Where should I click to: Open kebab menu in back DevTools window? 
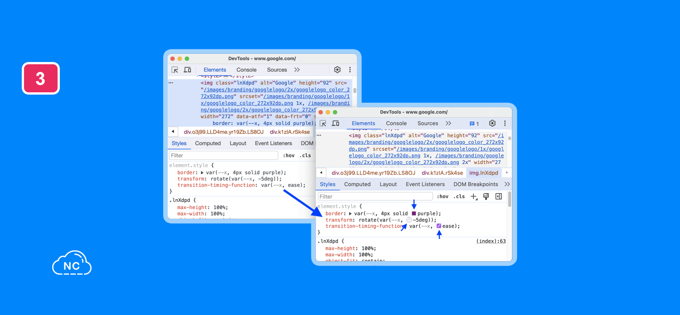coord(350,70)
